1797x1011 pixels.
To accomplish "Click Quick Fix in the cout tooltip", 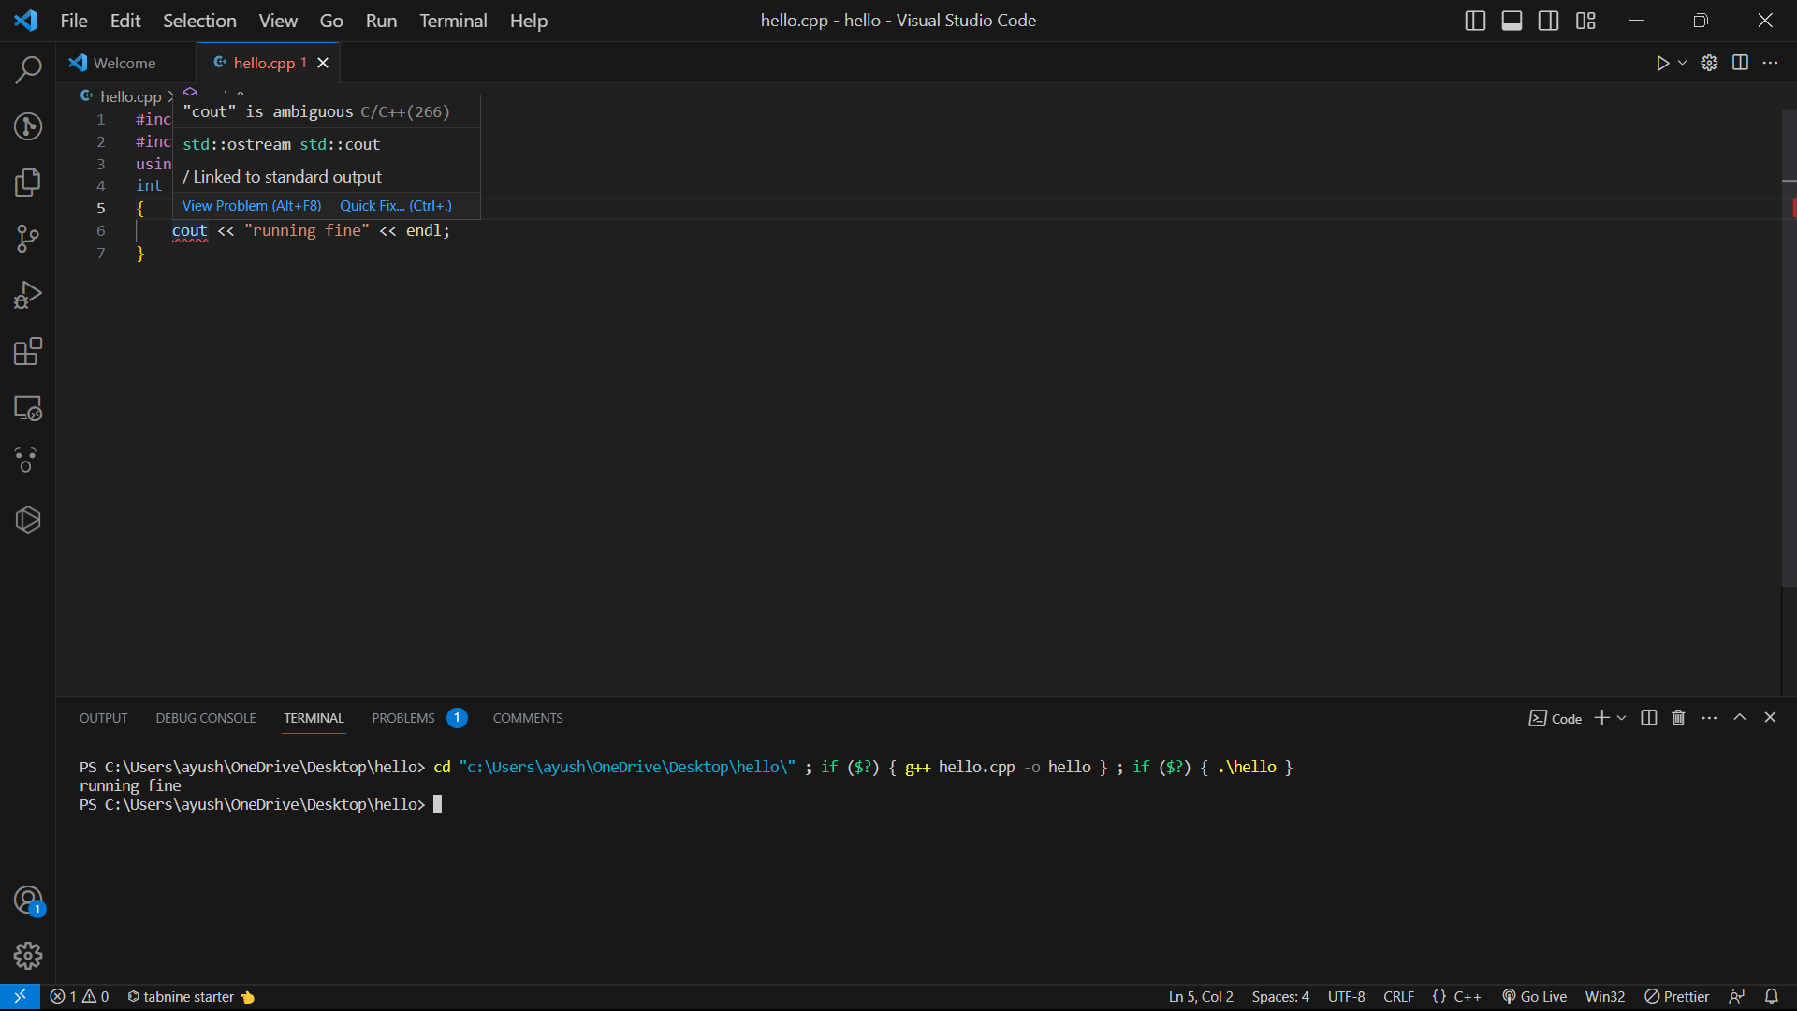I will coord(395,205).
